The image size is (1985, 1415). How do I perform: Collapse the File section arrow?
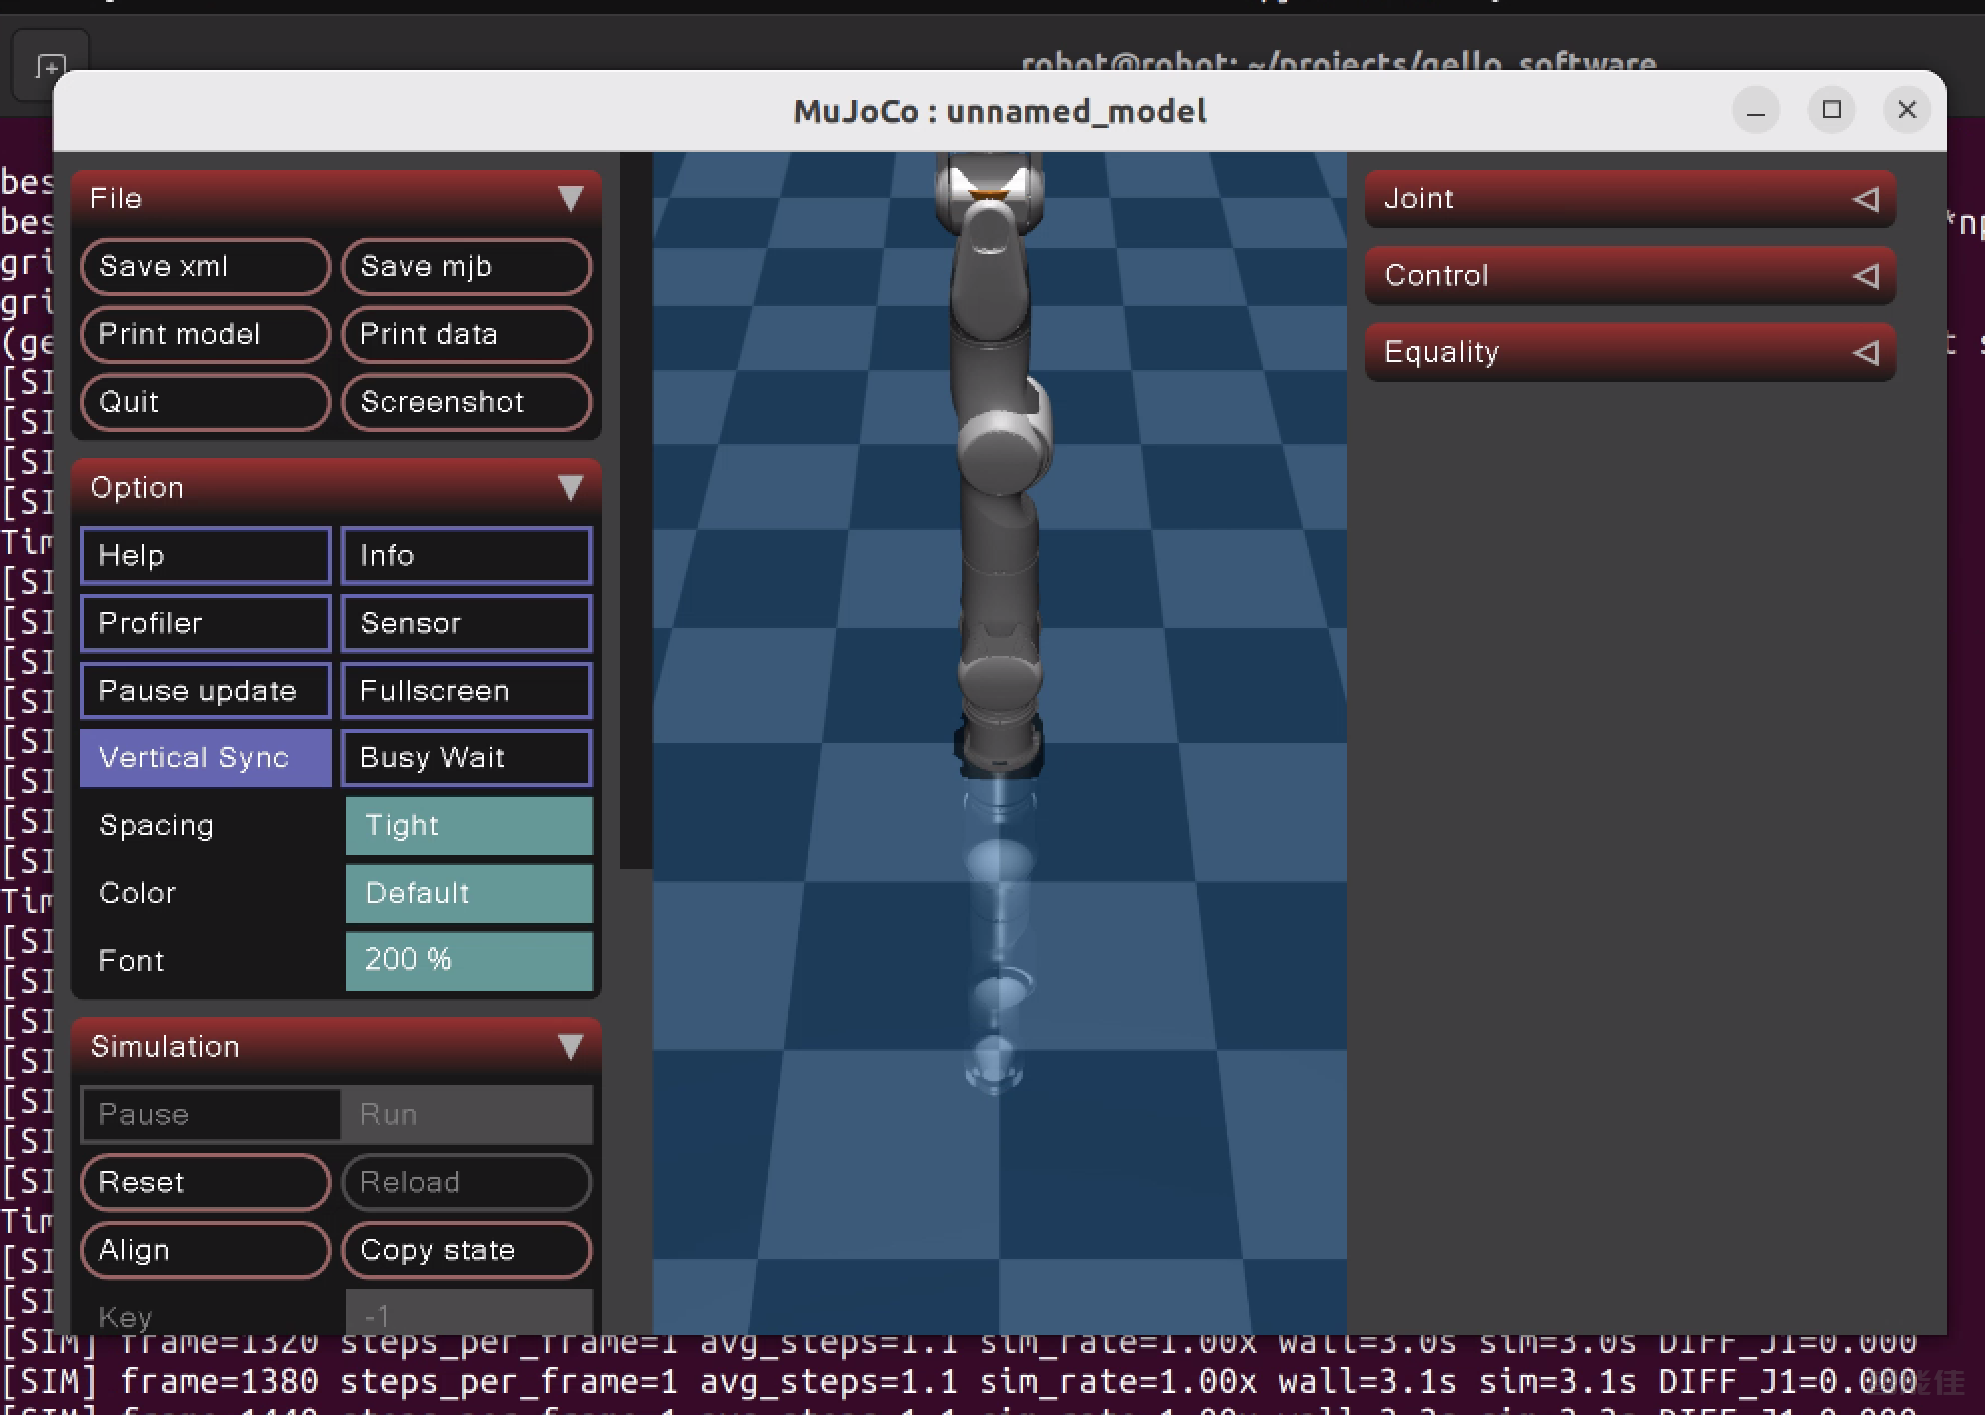[x=570, y=198]
